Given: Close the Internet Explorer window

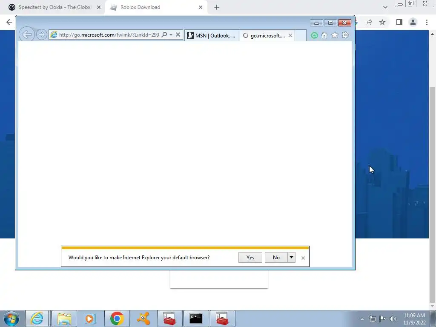Looking at the screenshot, I should pos(344,23).
